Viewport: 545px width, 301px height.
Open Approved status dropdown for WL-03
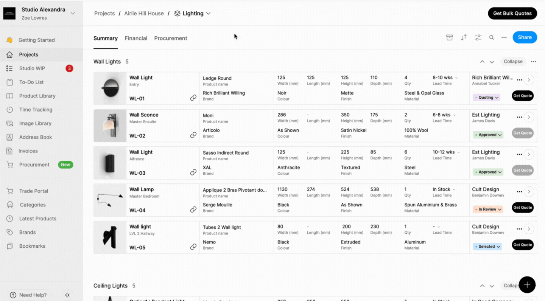[488, 172]
